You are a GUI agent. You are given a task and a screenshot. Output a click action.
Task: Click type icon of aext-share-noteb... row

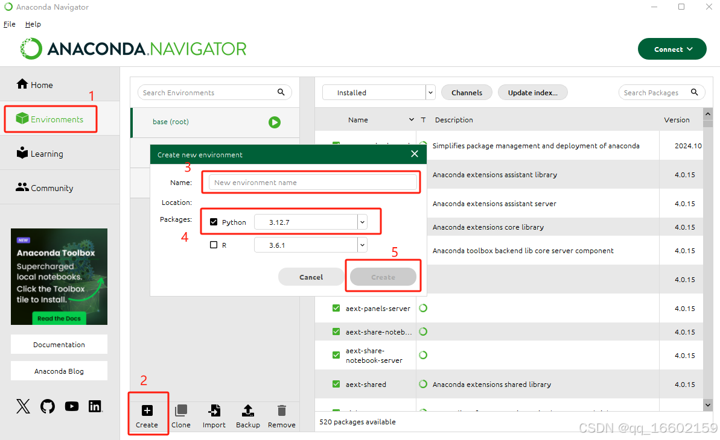(x=423, y=332)
